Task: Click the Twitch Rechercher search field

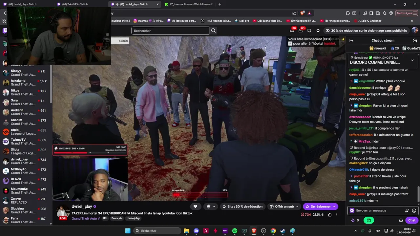Action: coord(170,30)
